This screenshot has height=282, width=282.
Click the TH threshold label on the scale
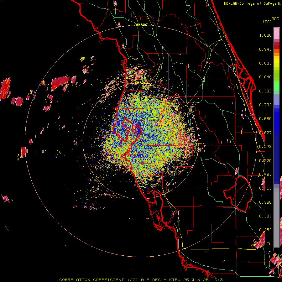click(x=269, y=244)
